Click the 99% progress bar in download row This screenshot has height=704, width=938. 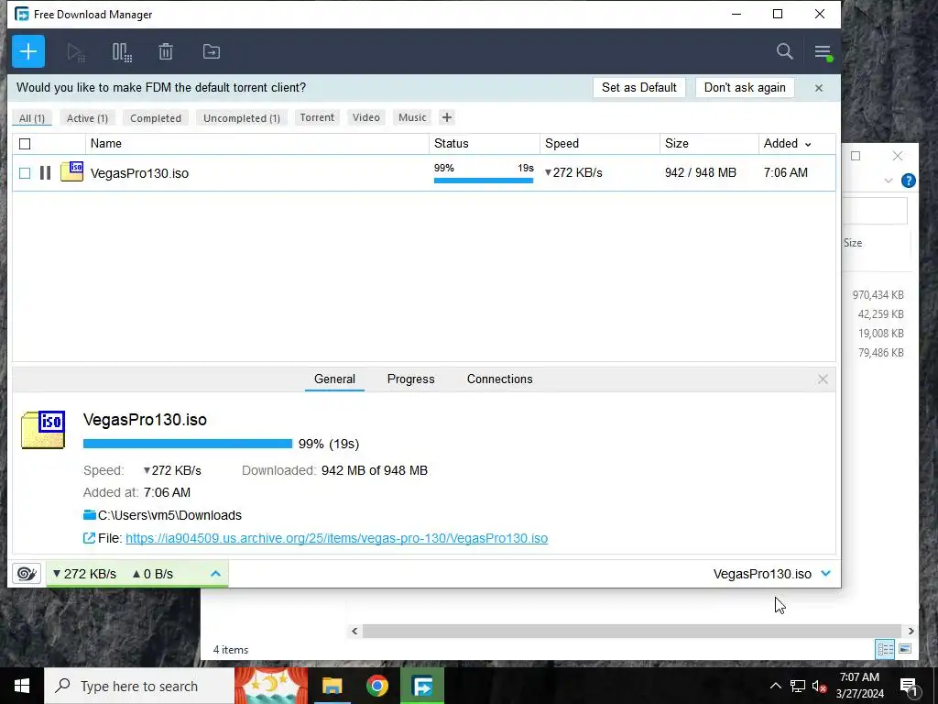click(484, 181)
